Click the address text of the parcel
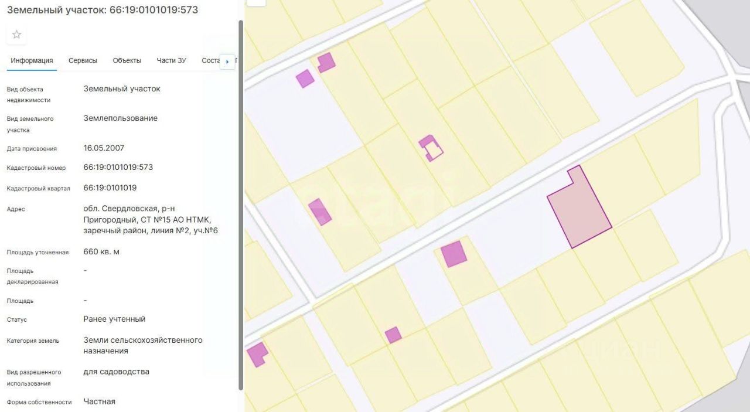 (151, 220)
